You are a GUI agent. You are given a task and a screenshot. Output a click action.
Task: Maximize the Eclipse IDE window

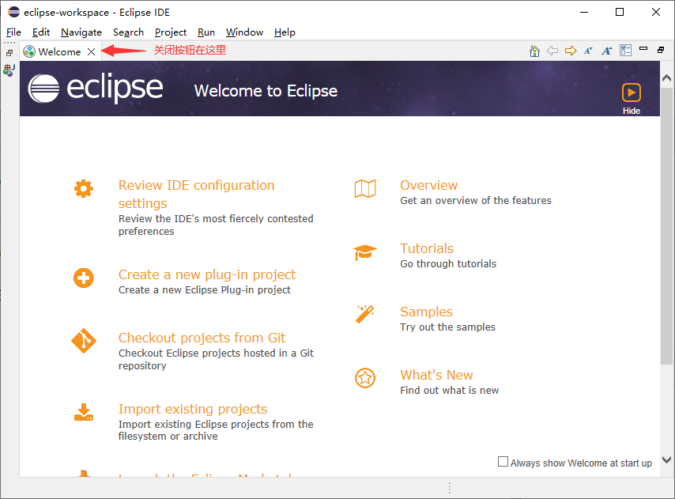click(x=620, y=12)
